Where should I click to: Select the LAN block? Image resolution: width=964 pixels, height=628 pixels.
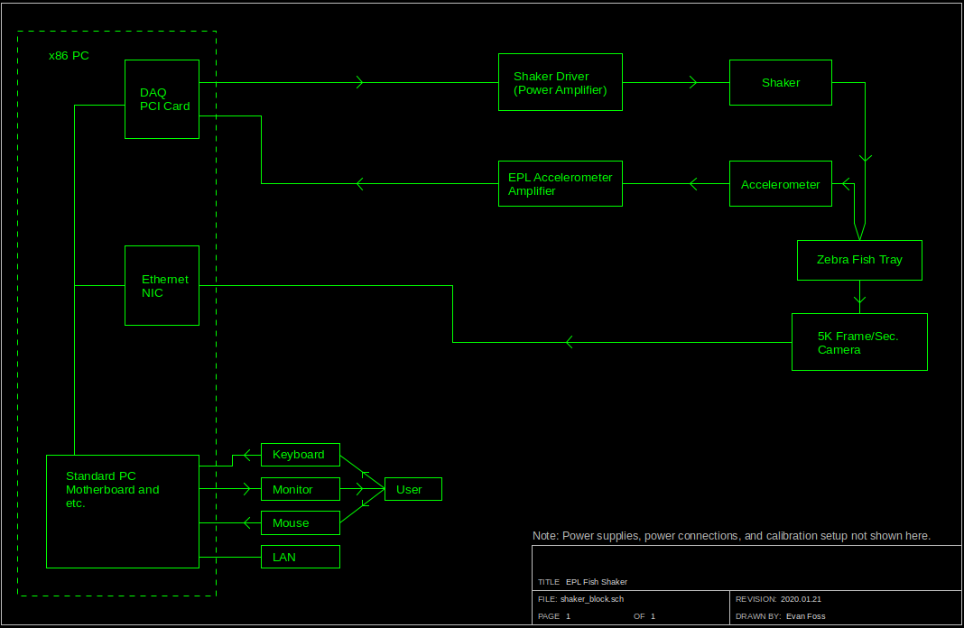301,557
